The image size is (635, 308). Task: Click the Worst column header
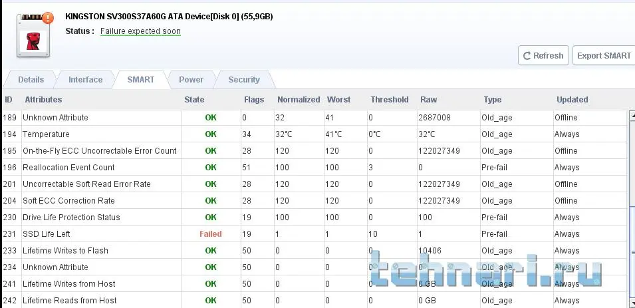click(338, 100)
